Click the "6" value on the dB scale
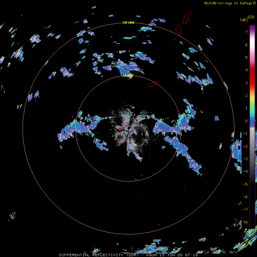This screenshot has height=257, width=257. 246,45
